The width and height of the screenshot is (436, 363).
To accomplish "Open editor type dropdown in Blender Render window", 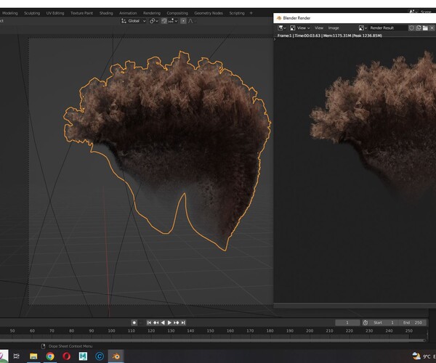I will (x=282, y=28).
